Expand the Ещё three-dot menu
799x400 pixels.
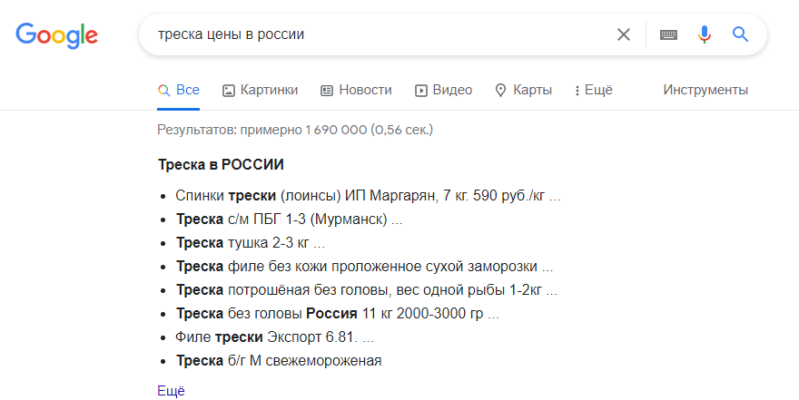coord(594,90)
